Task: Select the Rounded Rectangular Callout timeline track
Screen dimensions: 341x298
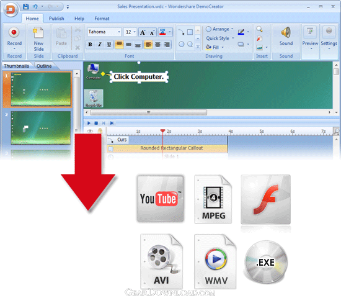Action: (167, 148)
